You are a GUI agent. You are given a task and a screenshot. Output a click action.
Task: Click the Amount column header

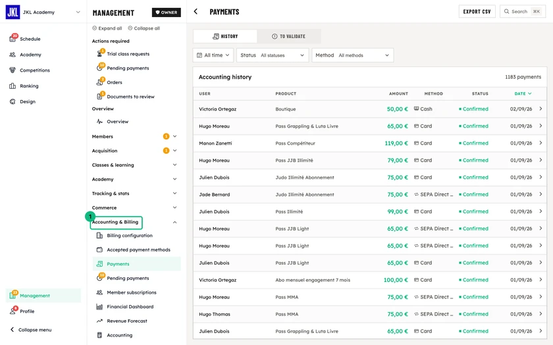398,93
